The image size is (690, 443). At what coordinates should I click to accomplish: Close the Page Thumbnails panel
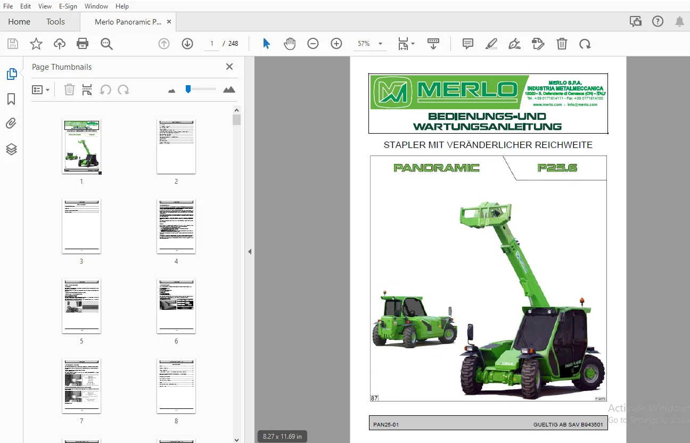(229, 67)
